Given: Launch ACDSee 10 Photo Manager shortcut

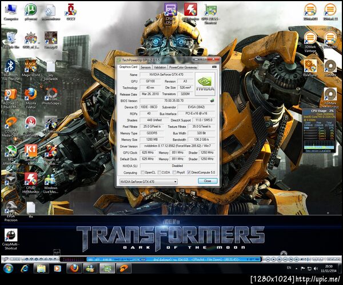Looking at the screenshot, I should (11, 99).
